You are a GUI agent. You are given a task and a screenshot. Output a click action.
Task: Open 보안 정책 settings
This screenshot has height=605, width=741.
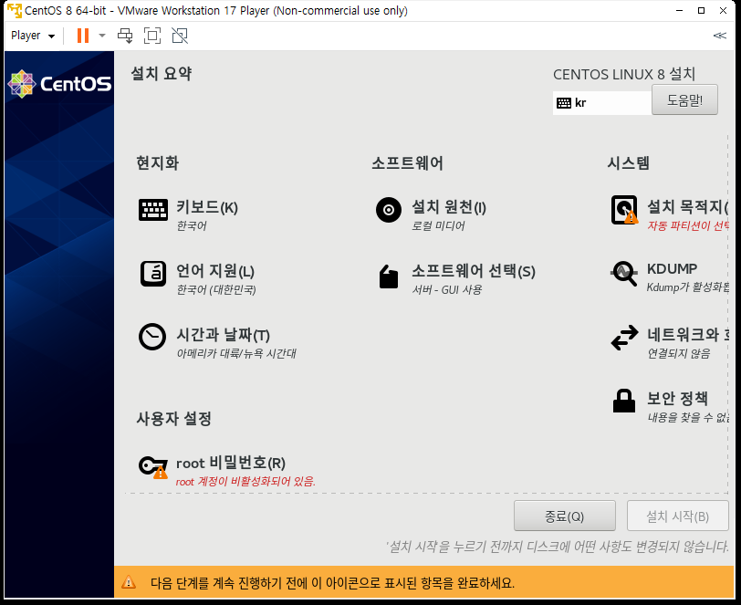pos(677,399)
